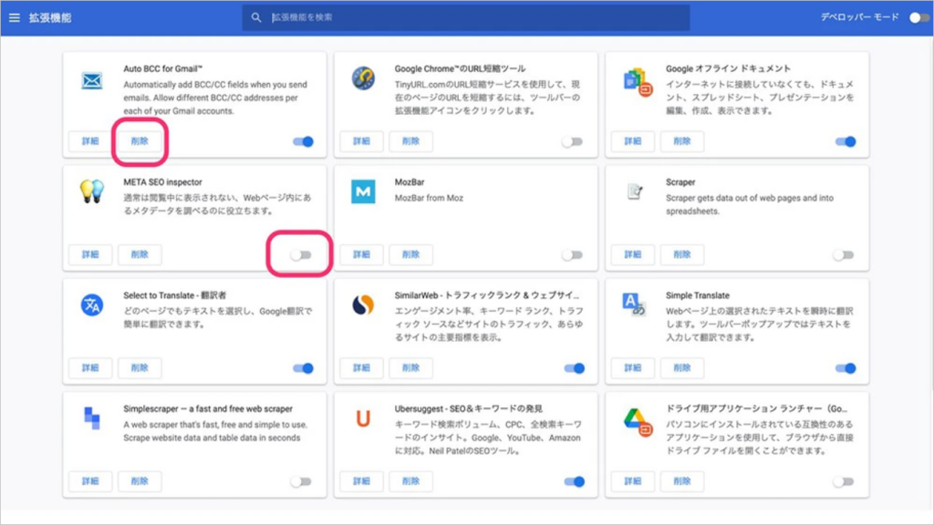Image resolution: width=934 pixels, height=525 pixels.
Task: Focus the extension search field
Action: [x=466, y=18]
